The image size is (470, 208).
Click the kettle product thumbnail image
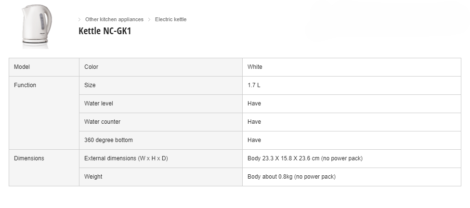click(x=36, y=26)
